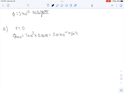The image size is (124, 93).
Task: Open the page overview icon
Action: (121, 5)
